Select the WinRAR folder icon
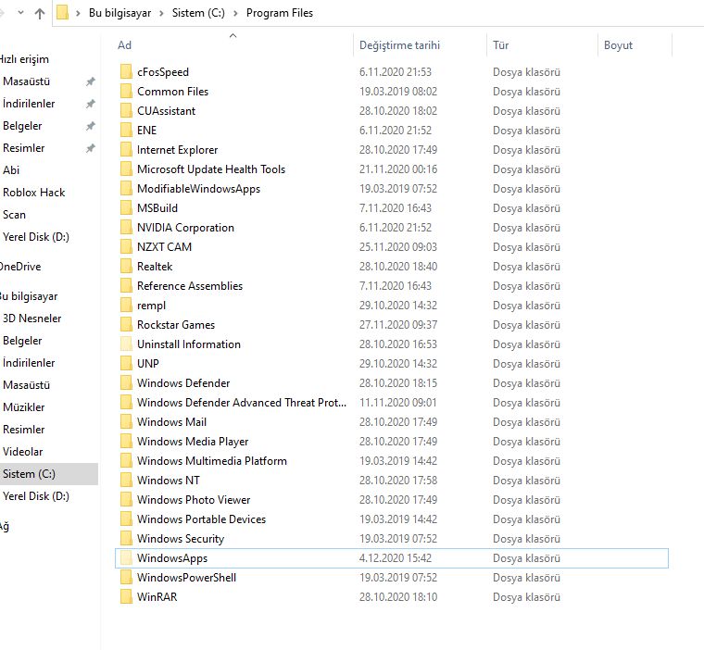 (x=126, y=597)
